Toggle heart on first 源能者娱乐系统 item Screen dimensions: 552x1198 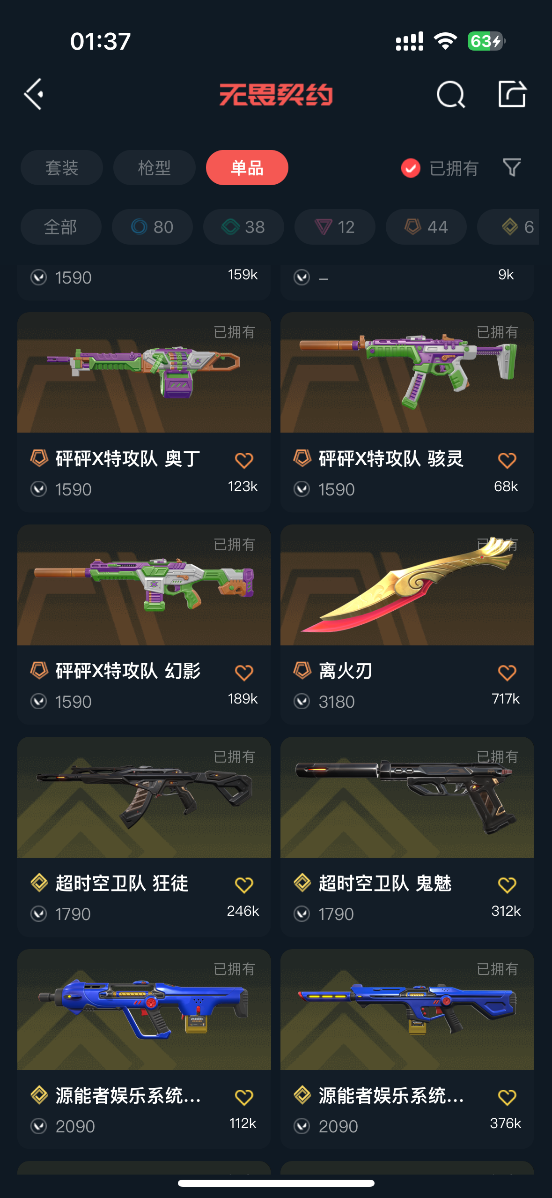pos(244,1097)
